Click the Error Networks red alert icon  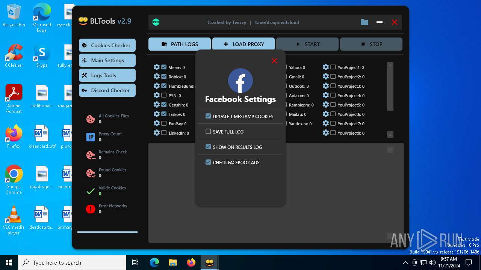tap(91, 209)
